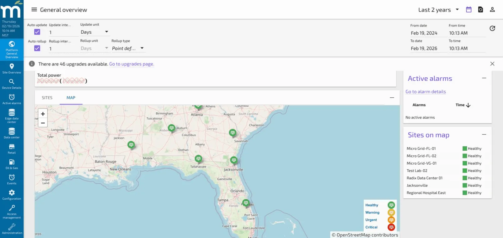Open the Go to alarm details link
The image size is (503, 238).
click(x=426, y=92)
